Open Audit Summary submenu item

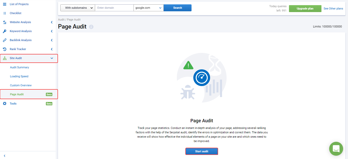click(x=20, y=67)
